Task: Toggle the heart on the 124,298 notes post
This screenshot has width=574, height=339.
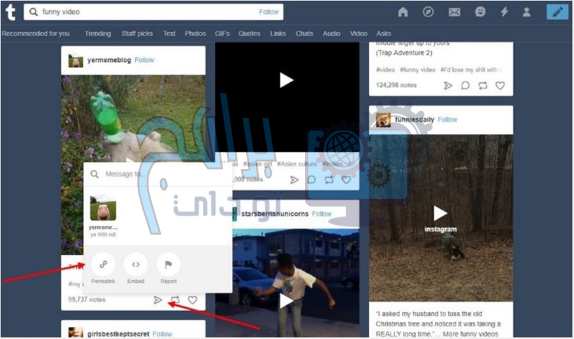Action: 500,85
